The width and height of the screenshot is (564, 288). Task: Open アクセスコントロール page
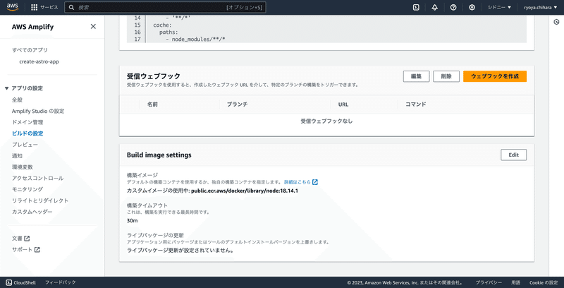[x=37, y=178]
